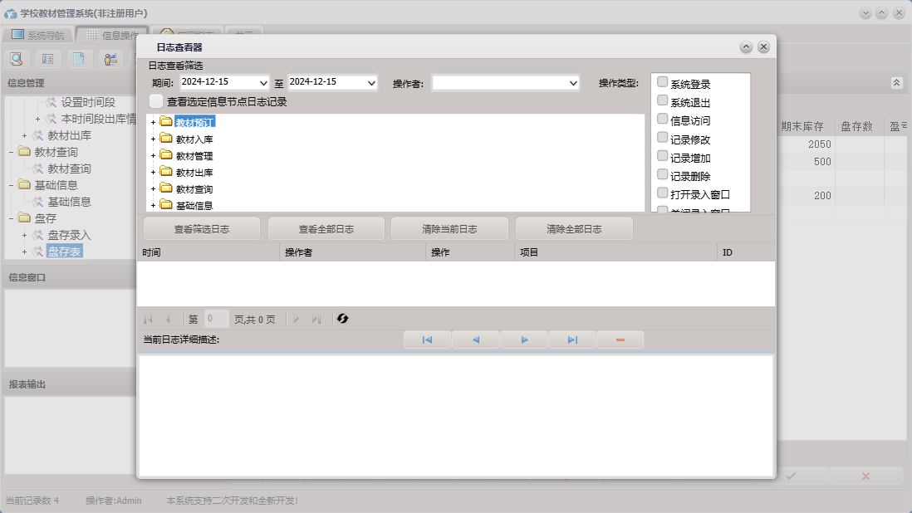Expand the 基础信息 node in dialog tree
This screenshot has height=513, width=912.
click(x=153, y=205)
